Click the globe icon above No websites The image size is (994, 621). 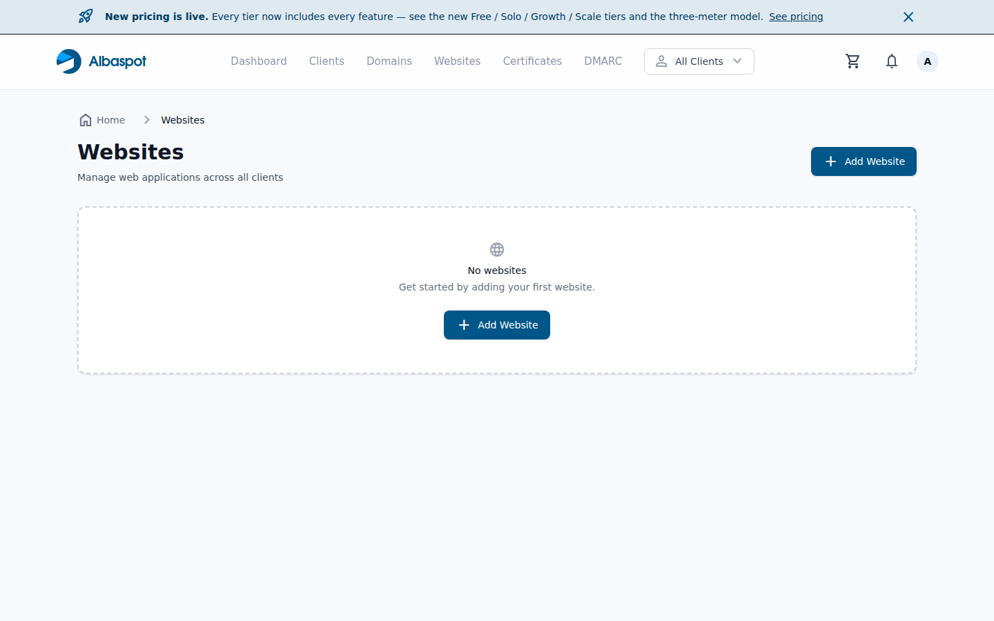(x=497, y=249)
